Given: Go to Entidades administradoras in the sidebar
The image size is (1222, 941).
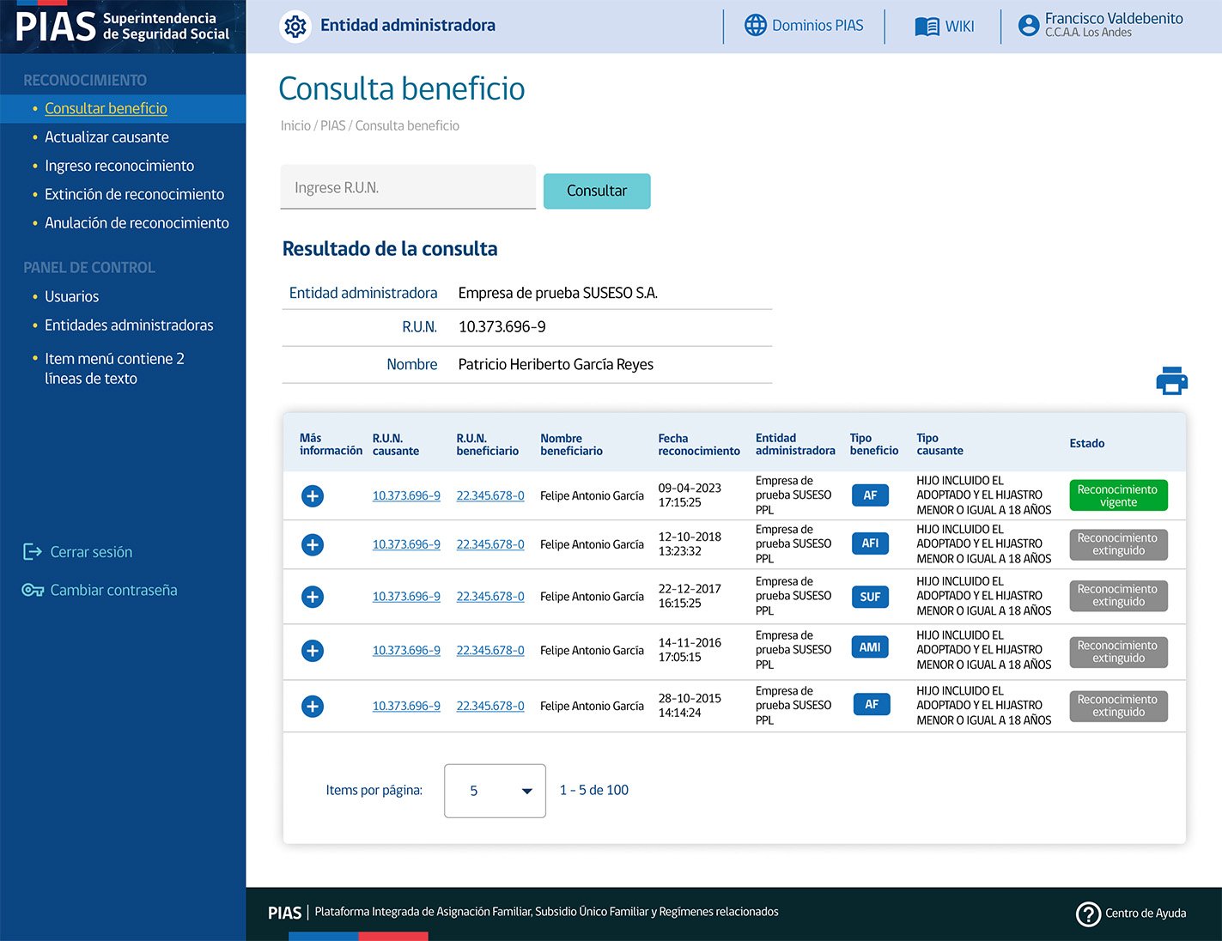Looking at the screenshot, I should [129, 325].
